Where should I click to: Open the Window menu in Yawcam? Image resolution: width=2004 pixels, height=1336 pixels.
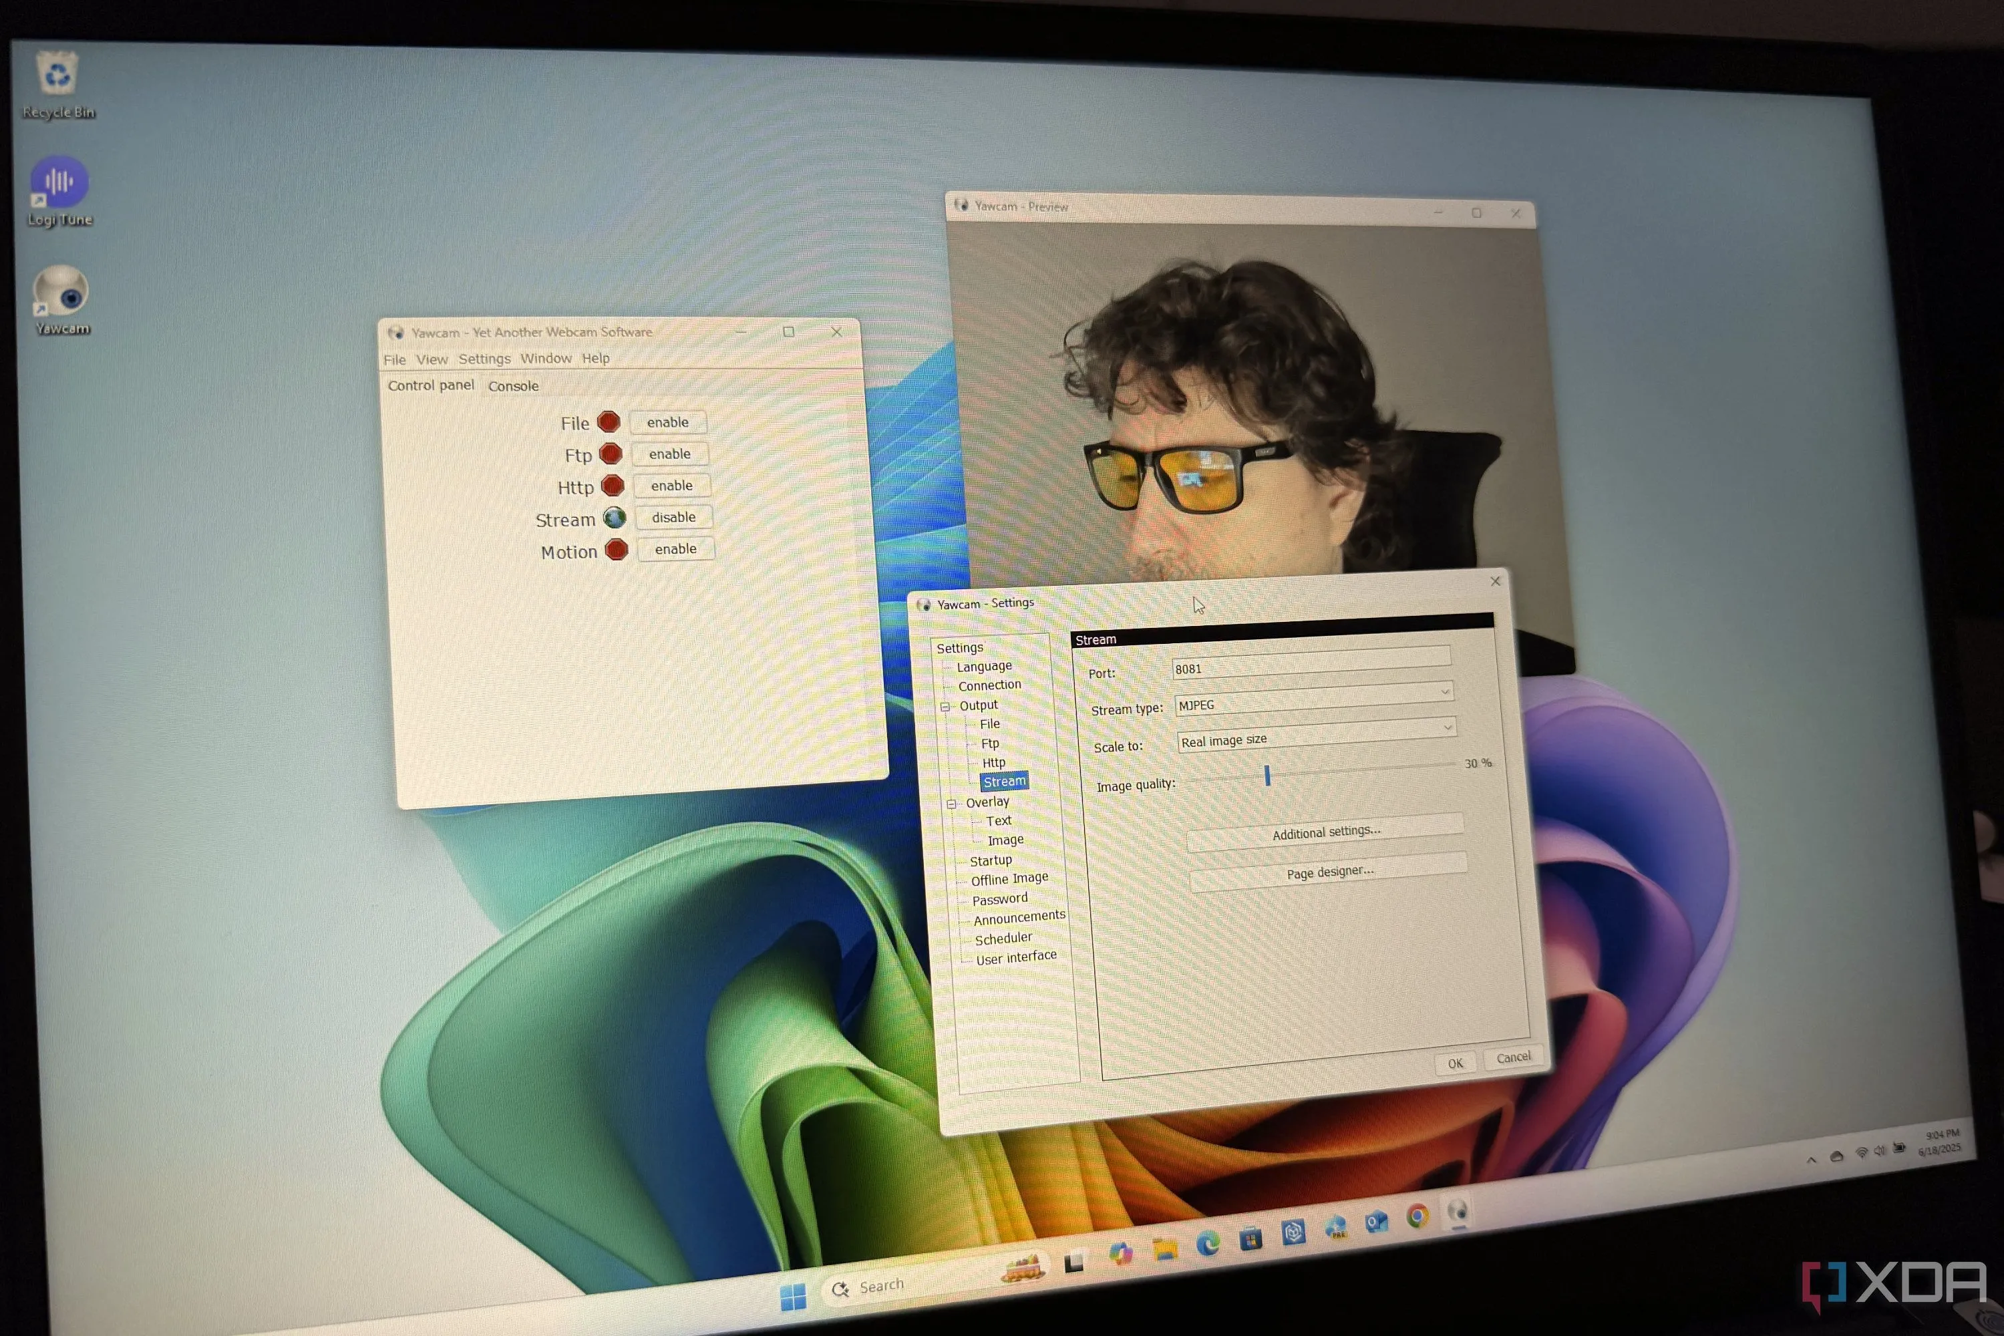point(546,359)
